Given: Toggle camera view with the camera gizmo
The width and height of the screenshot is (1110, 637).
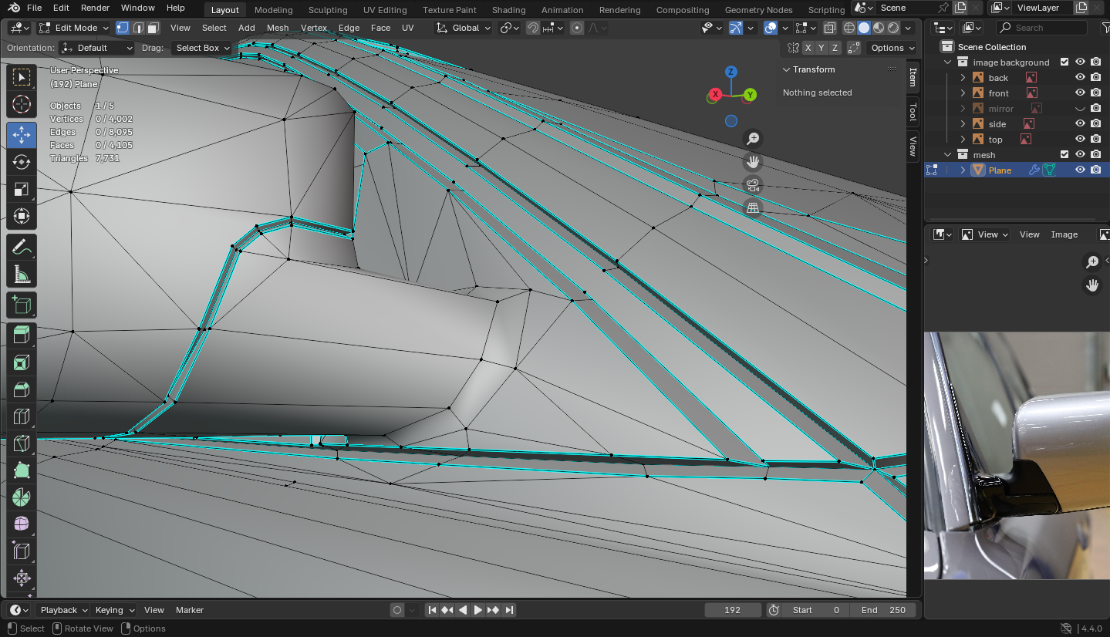Looking at the screenshot, I should pyautogui.click(x=753, y=185).
